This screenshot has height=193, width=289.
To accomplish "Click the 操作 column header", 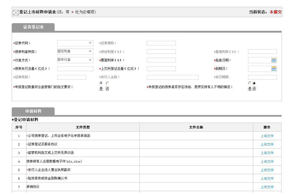I will point(267,127).
